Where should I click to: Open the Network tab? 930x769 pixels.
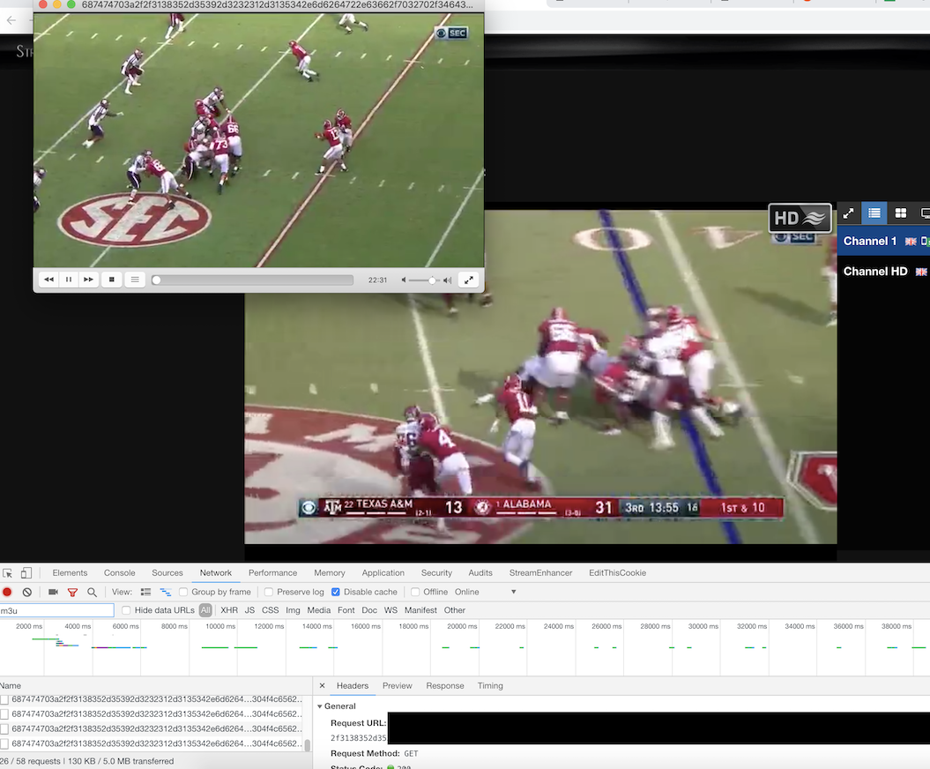point(216,573)
